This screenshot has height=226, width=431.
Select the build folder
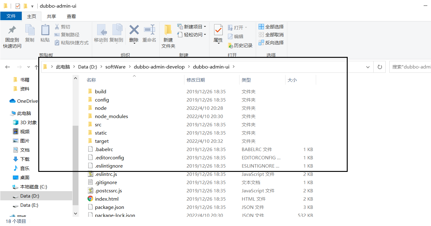(100, 91)
